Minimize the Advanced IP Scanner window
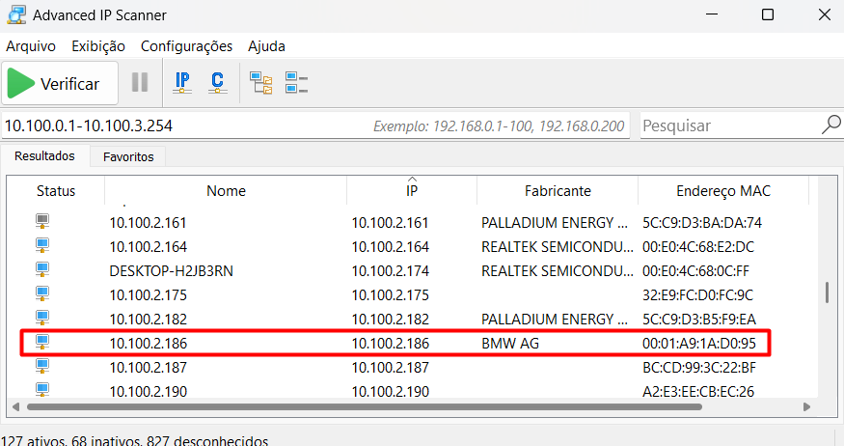This screenshot has width=844, height=446. 712,14
